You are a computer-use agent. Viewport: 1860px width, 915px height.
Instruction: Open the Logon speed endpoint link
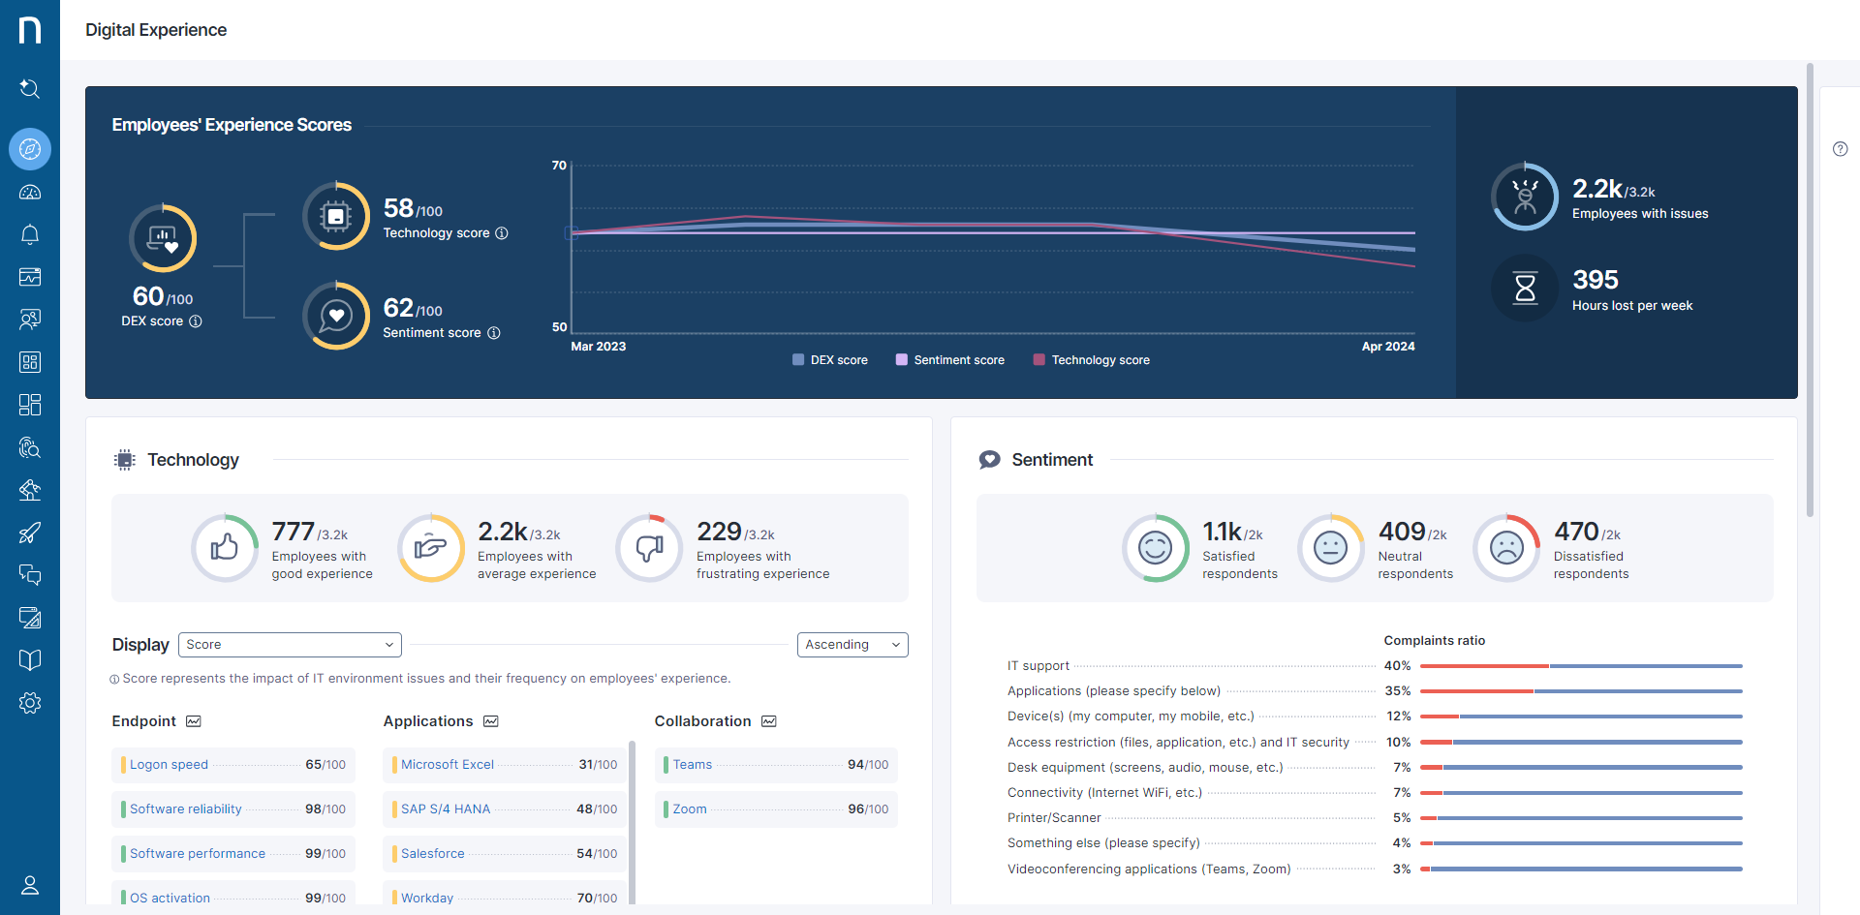pyautogui.click(x=169, y=765)
